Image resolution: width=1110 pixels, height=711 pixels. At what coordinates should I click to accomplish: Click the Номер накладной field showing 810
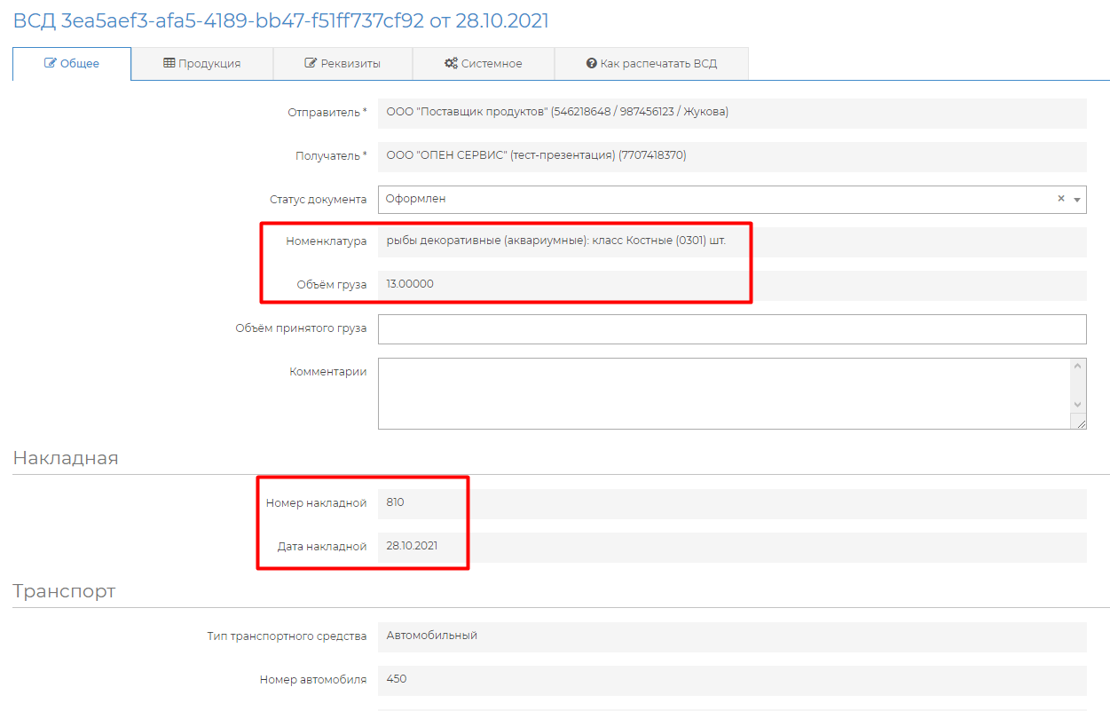(x=732, y=503)
